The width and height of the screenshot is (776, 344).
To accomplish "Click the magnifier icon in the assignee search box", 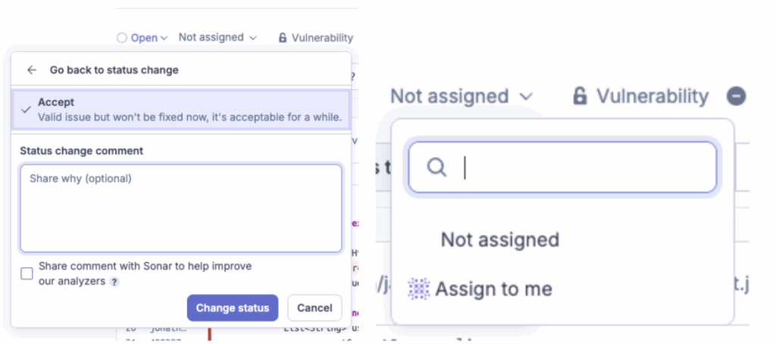I will pos(436,167).
